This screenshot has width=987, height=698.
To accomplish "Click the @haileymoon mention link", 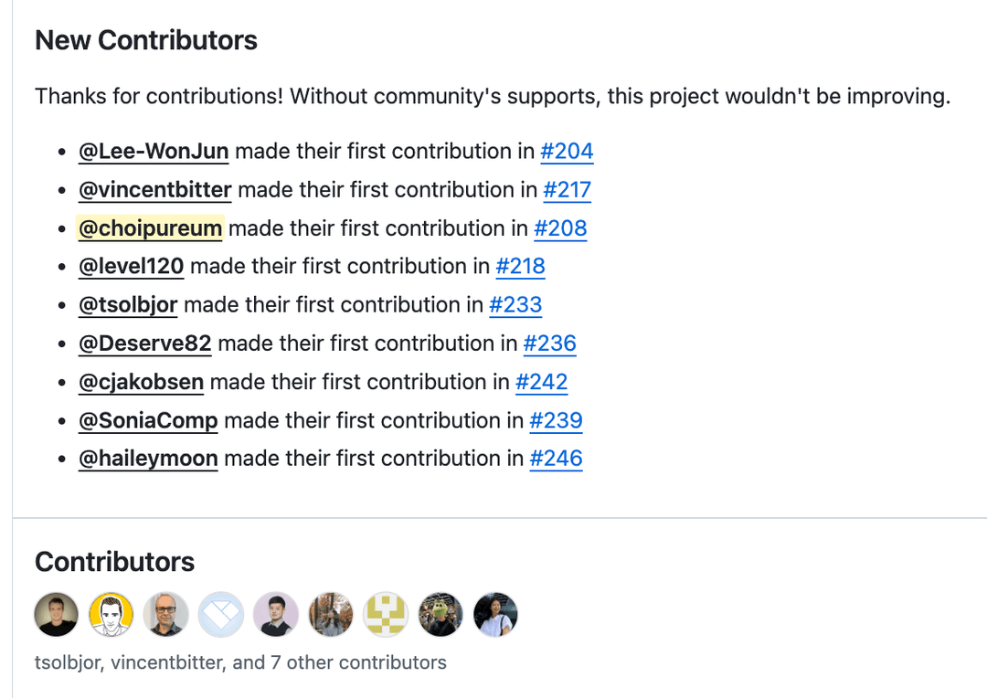I will coord(148,459).
